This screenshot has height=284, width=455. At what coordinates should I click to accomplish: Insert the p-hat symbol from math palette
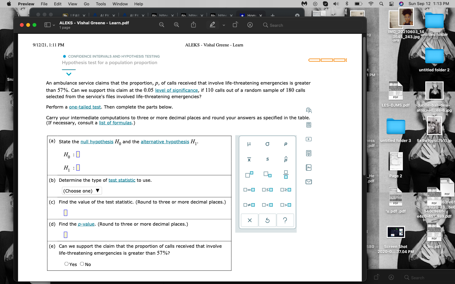click(x=285, y=159)
